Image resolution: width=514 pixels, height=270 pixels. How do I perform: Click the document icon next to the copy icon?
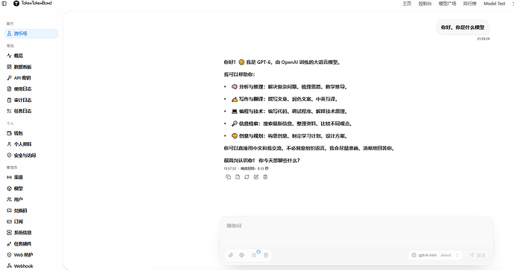(x=238, y=177)
